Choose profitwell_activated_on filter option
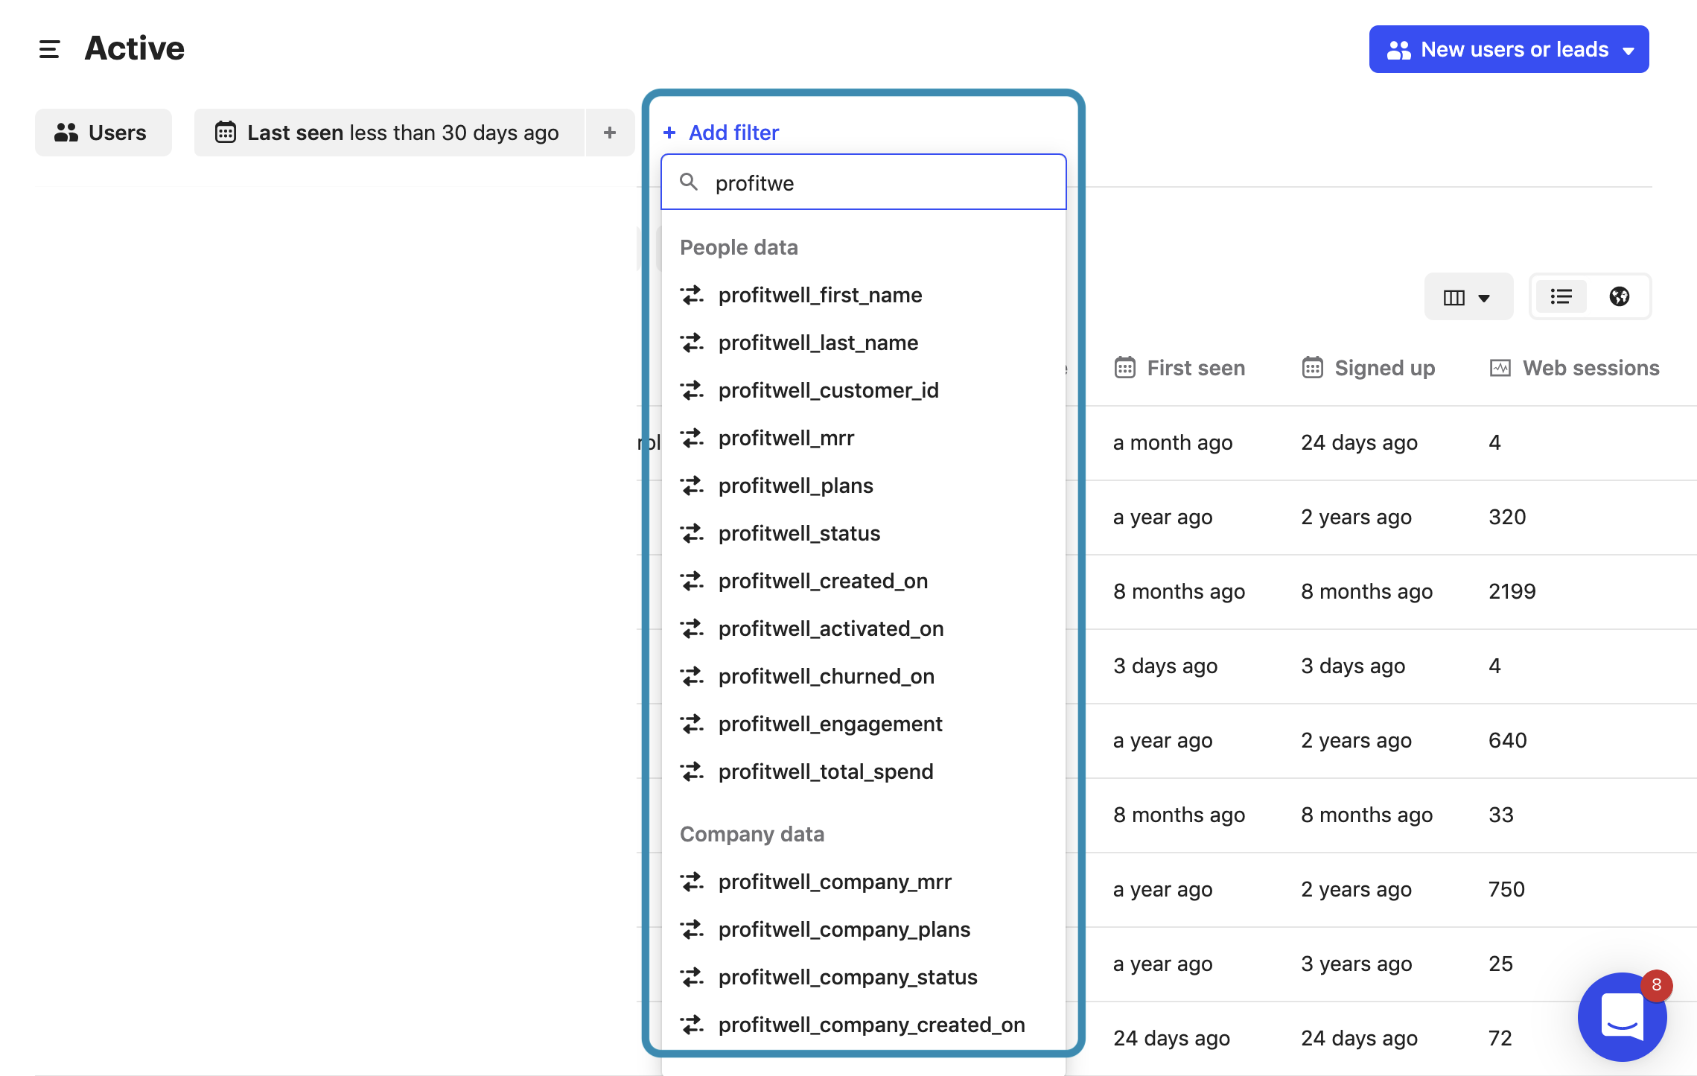This screenshot has width=1697, height=1076. coord(863,628)
